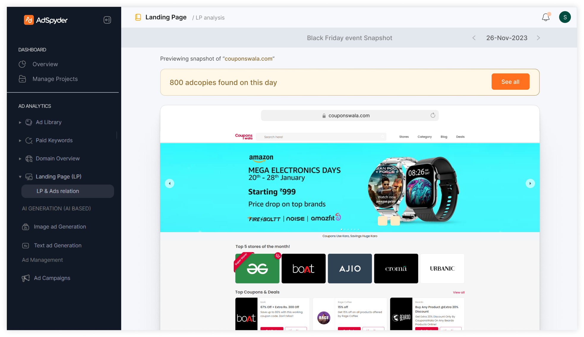Collapse the sidebar with the arrow icon
This screenshot has width=584, height=337.
pos(107,20)
